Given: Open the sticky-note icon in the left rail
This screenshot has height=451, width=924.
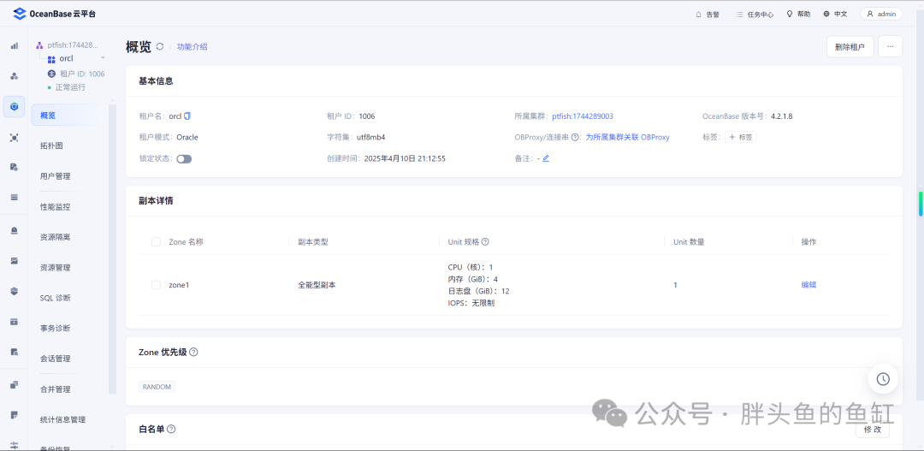Looking at the screenshot, I should (x=15, y=415).
